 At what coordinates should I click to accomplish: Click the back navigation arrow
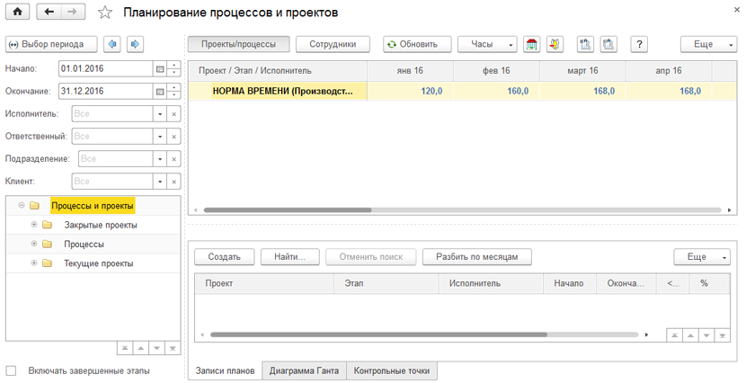click(49, 13)
